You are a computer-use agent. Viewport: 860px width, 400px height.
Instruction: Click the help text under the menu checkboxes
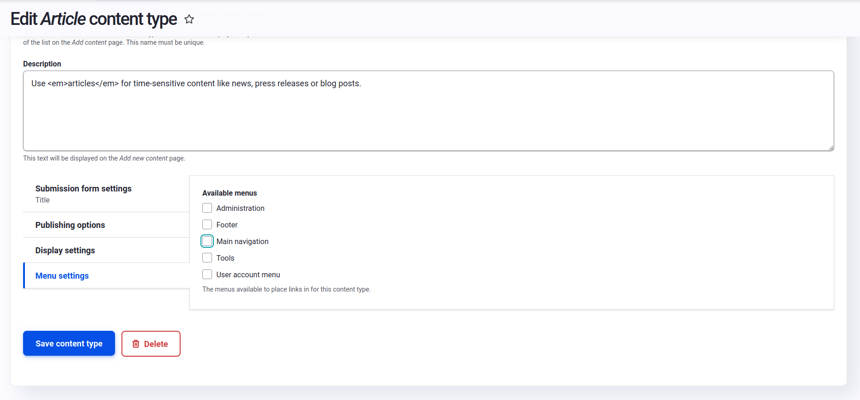286,289
